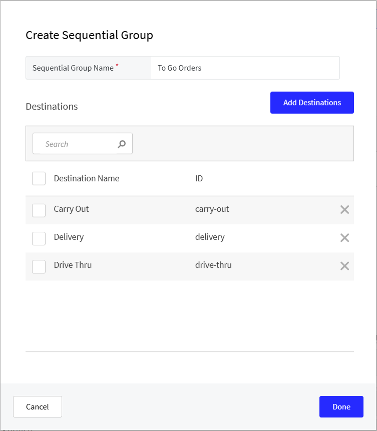Click the magnifying glass search icon
This screenshot has width=377, height=431.
(x=122, y=143)
